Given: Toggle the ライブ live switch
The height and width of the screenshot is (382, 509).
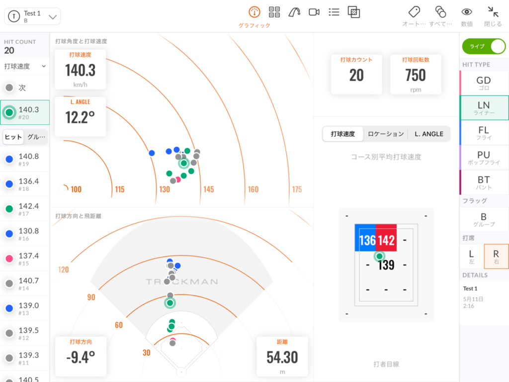Looking at the screenshot, I should [x=484, y=46].
